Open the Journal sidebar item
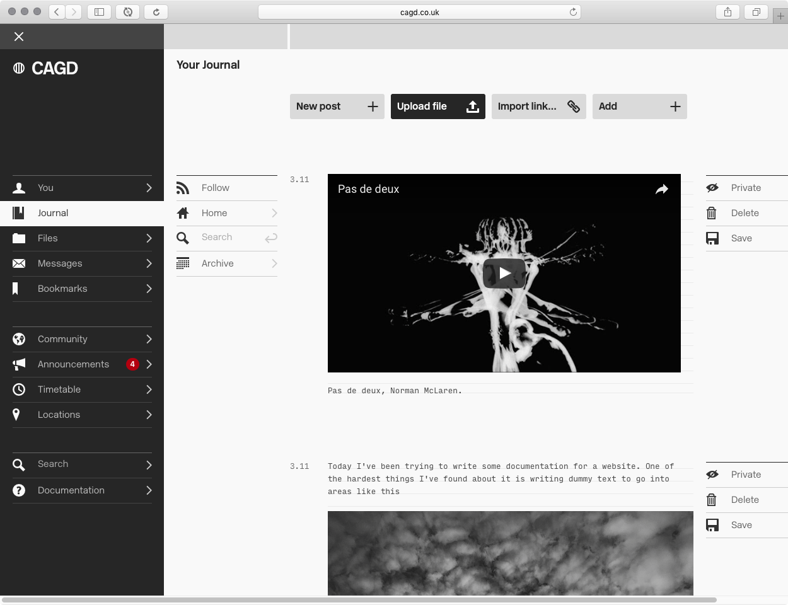The height and width of the screenshot is (605, 788). point(82,213)
